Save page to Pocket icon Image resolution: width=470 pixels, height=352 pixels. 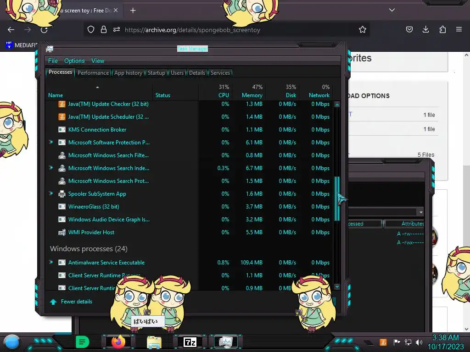(x=409, y=29)
